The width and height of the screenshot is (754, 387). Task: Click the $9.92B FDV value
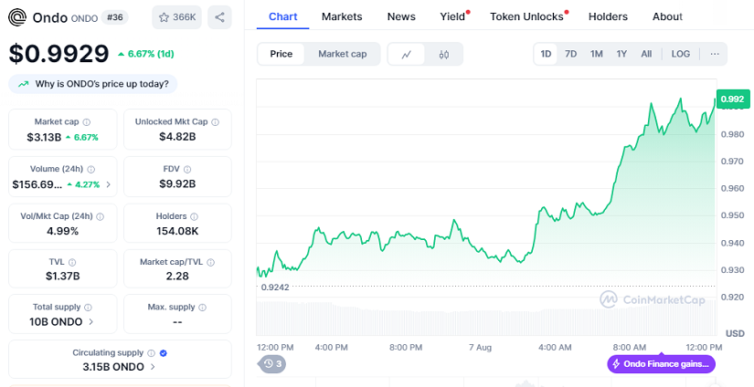(x=177, y=183)
